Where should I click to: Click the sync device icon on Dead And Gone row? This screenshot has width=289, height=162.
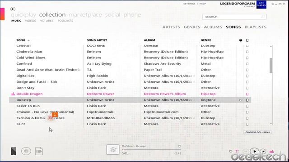point(247,70)
